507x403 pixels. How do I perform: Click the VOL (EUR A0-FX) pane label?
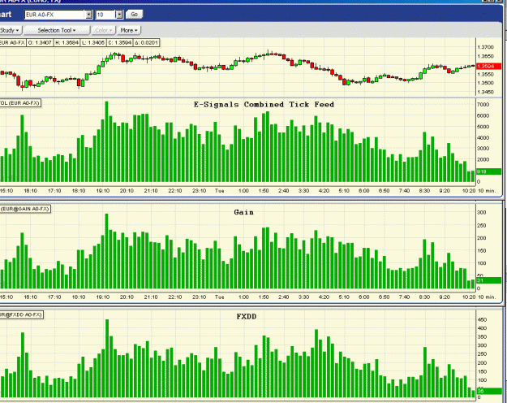tap(20, 103)
